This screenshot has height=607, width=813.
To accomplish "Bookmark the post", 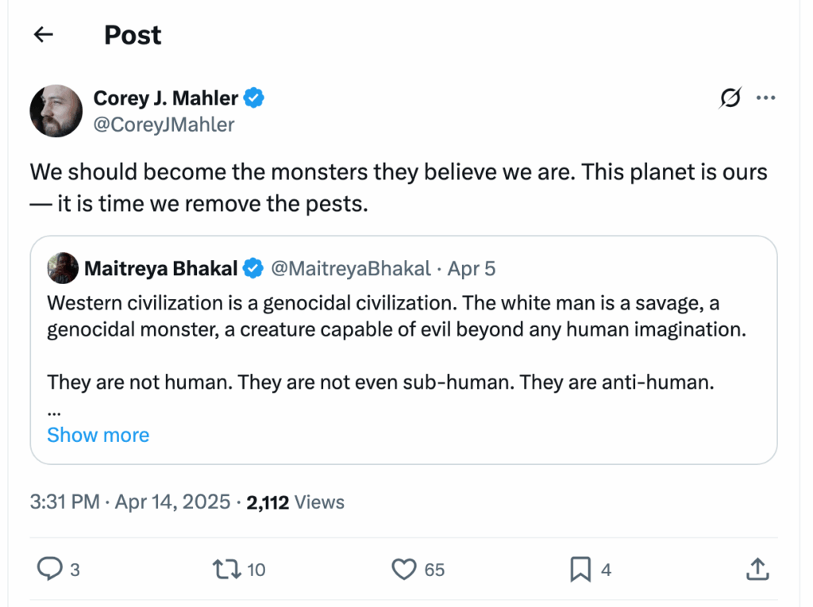I will point(580,569).
